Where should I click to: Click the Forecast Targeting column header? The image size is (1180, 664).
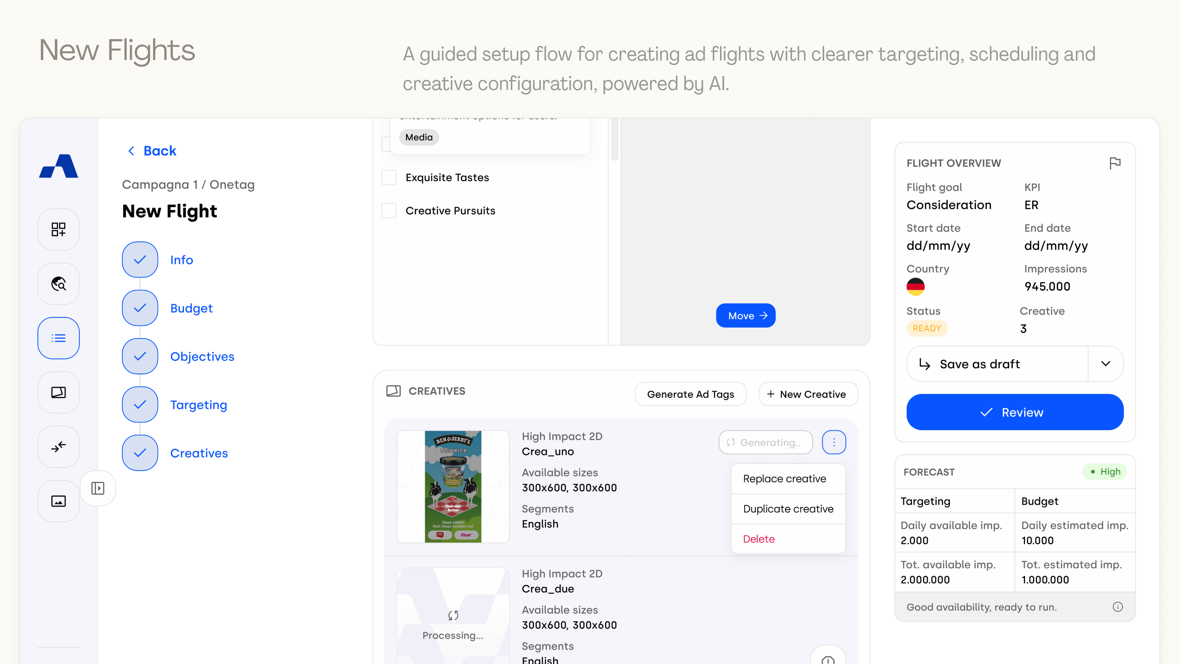pos(955,501)
